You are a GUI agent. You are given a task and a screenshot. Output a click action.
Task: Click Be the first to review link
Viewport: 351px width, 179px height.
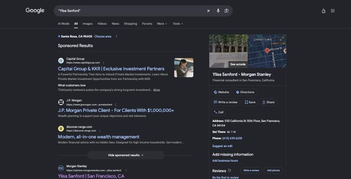click(225, 178)
